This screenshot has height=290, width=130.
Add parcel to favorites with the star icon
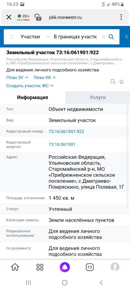pos(121,82)
